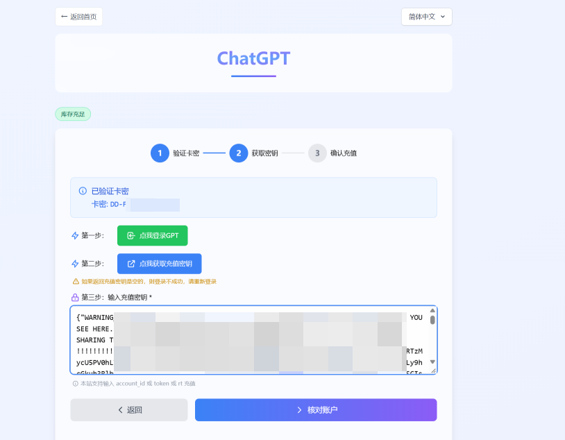Viewport: 565px width, 440px height.
Task: Click the textarea resize handle corner
Action: [x=434, y=371]
